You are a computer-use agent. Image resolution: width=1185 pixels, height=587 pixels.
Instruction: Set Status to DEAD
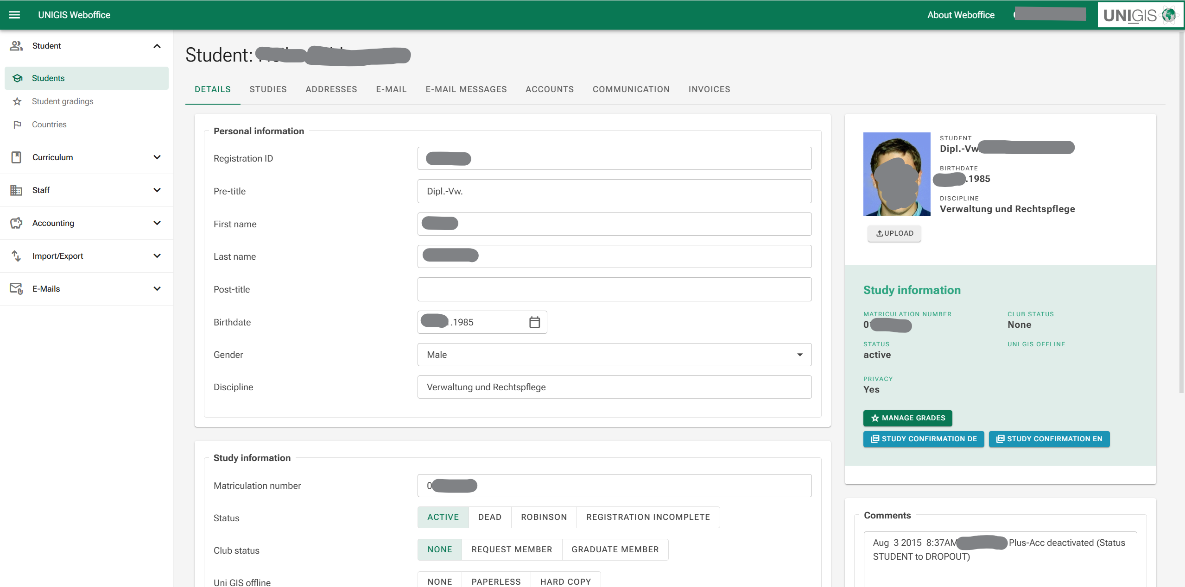[490, 517]
